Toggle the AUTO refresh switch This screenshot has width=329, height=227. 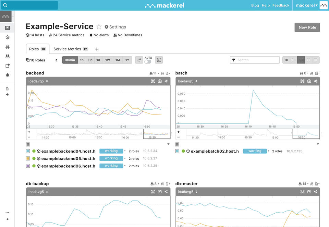[148, 62]
